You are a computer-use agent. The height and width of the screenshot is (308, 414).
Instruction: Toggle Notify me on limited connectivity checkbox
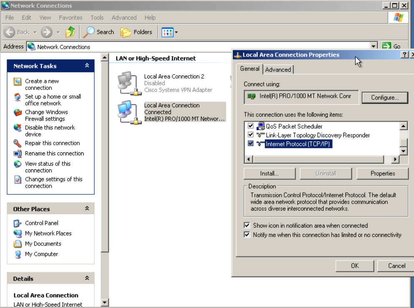[x=247, y=235]
